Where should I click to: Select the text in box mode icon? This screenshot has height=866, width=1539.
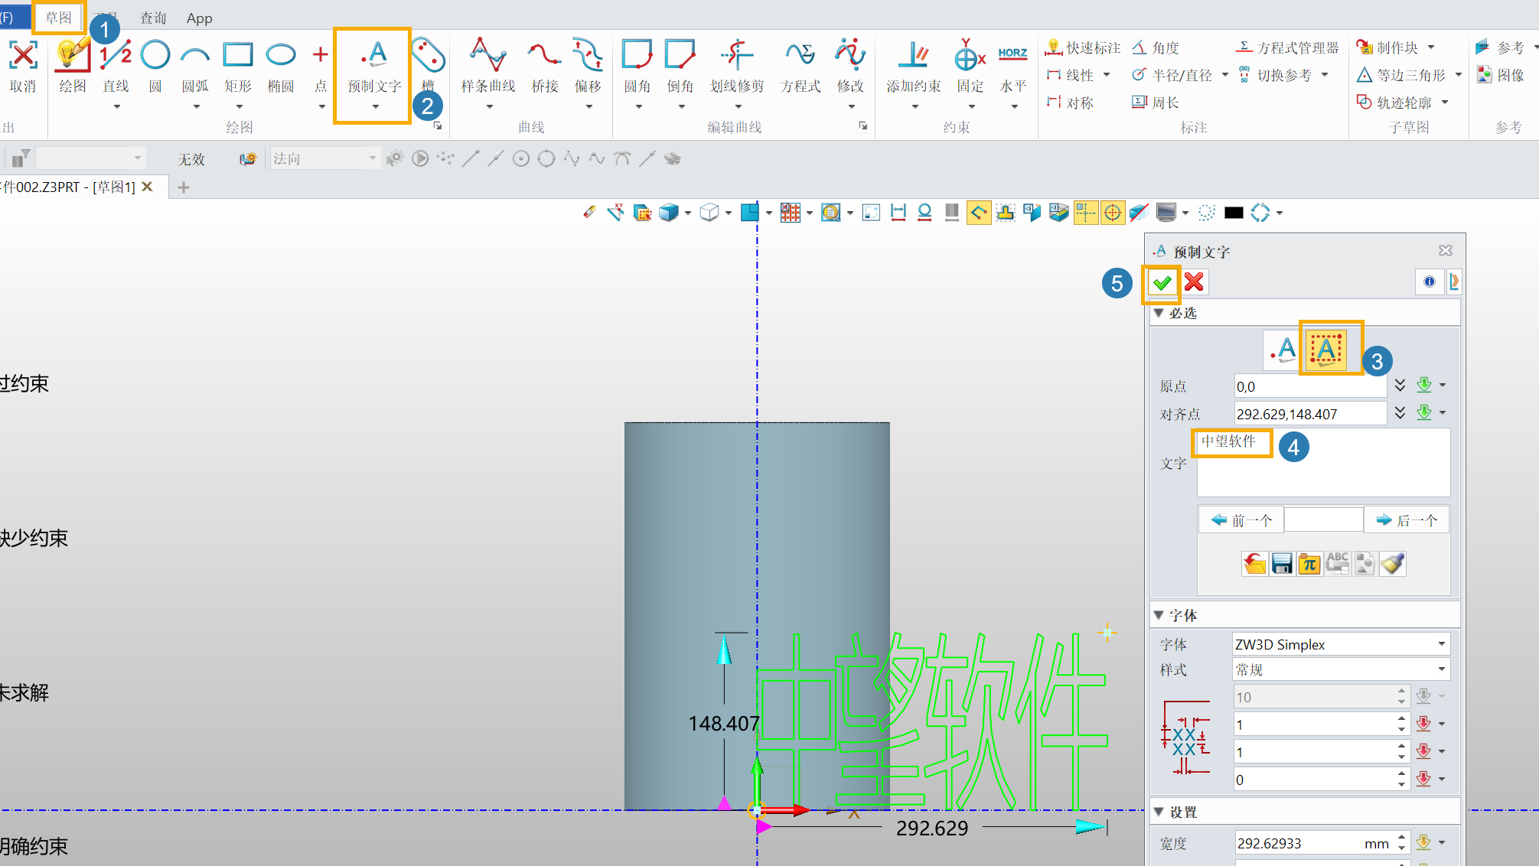click(1326, 350)
